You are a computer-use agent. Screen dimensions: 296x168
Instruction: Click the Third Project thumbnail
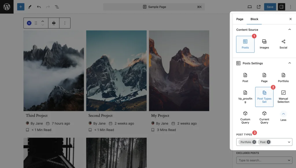[53, 71]
